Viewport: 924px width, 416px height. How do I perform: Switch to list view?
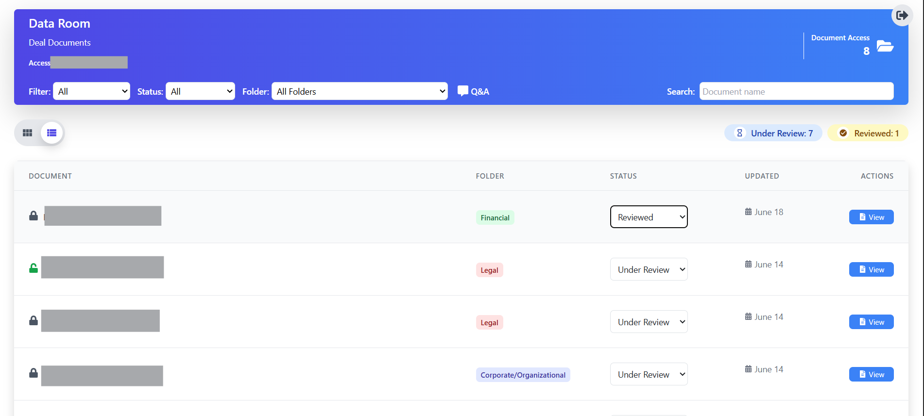[52, 133]
